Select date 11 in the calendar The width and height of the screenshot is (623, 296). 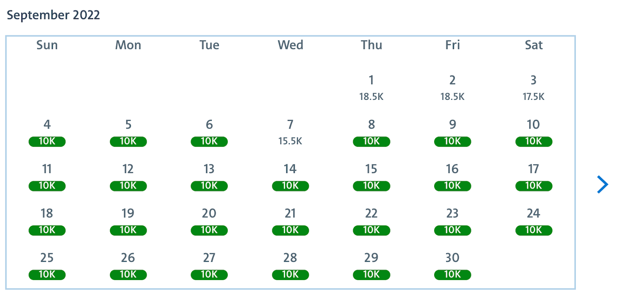tap(47, 169)
